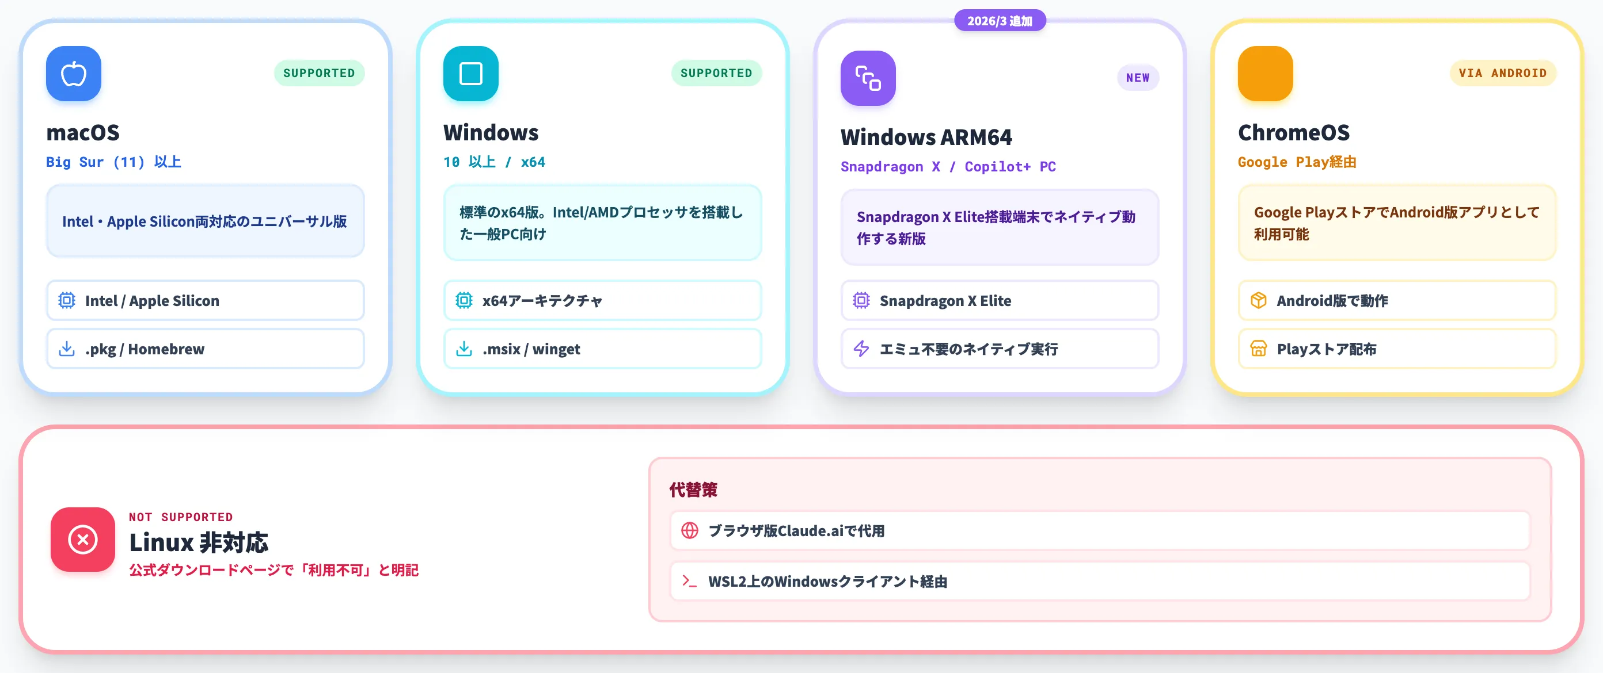Click chip icon beside Intel / Apple Silicon
The width and height of the screenshot is (1603, 673).
(x=67, y=300)
